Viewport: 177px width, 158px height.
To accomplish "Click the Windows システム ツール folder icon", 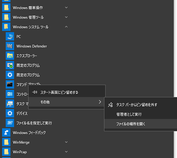I will coord(6,27).
